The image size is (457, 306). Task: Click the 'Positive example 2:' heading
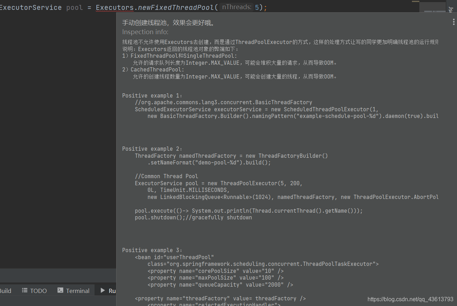pyautogui.click(x=152, y=149)
